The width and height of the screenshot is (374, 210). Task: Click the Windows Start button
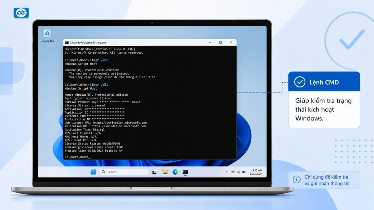pos(93,172)
